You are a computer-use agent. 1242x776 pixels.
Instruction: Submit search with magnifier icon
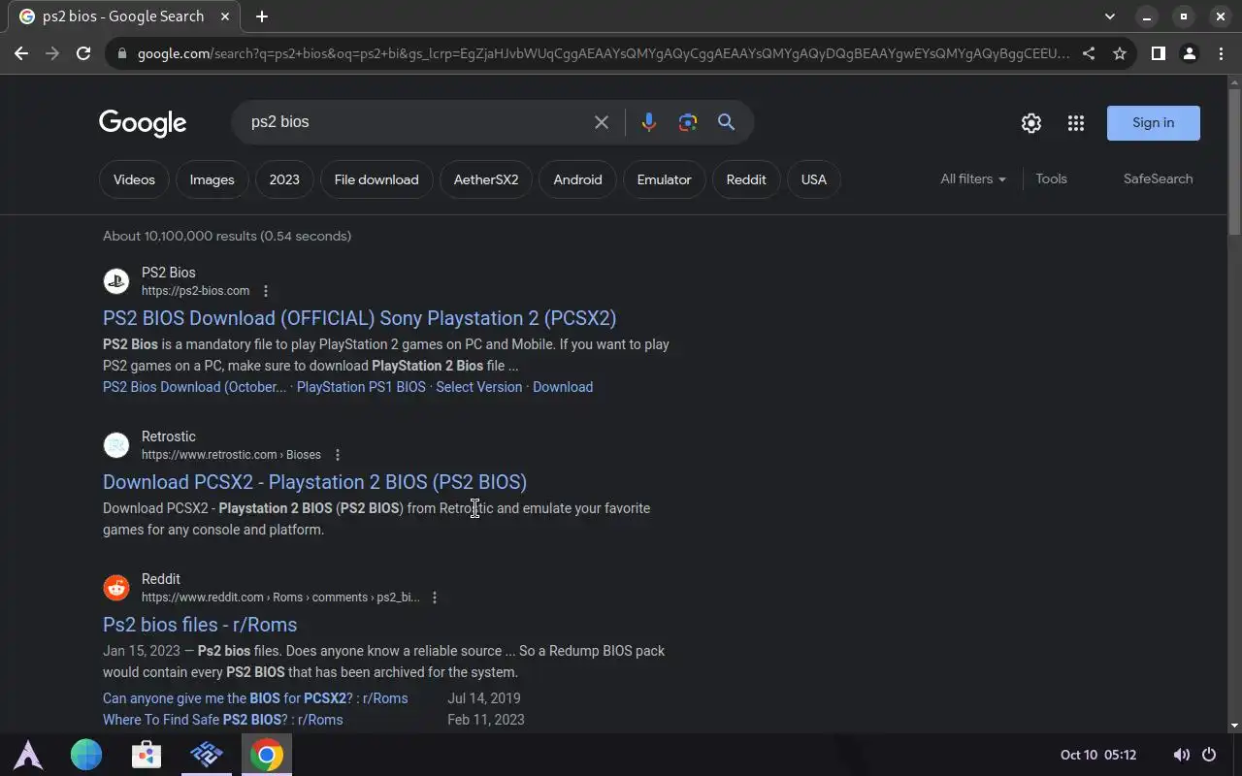(x=726, y=122)
